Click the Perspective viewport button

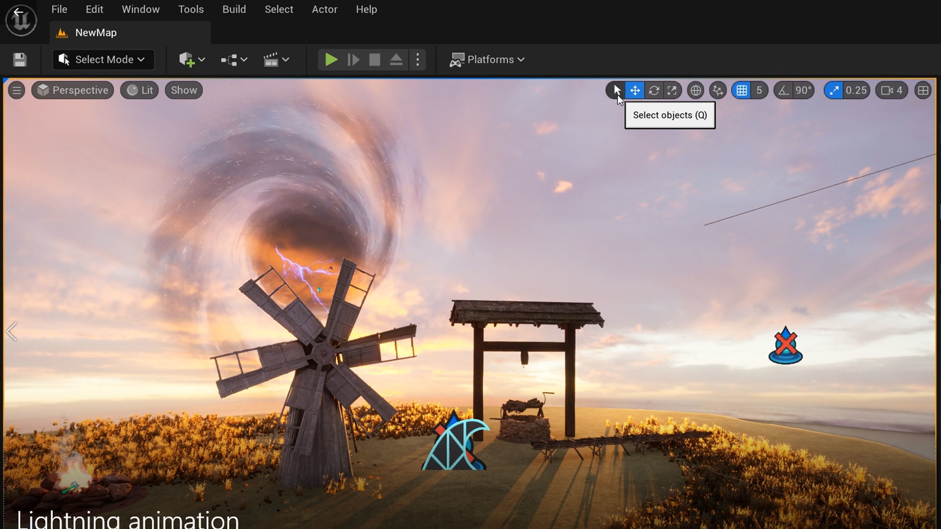73,91
